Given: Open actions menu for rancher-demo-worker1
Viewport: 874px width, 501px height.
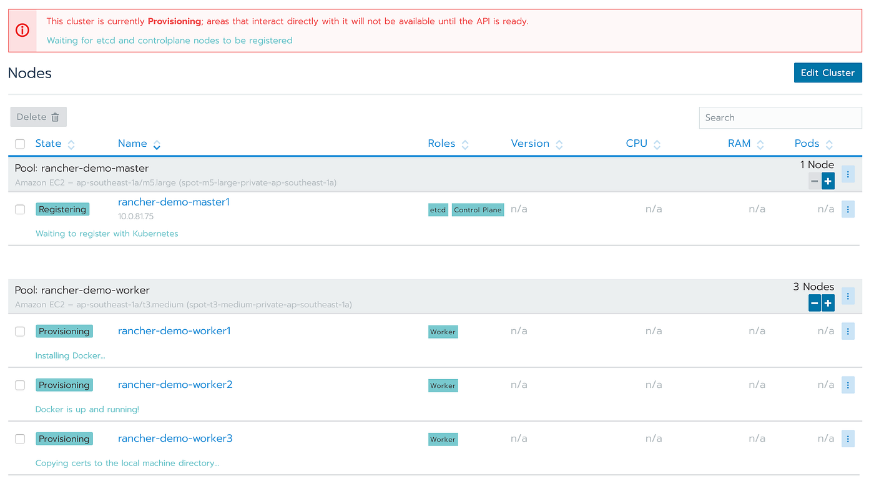Looking at the screenshot, I should pos(848,331).
